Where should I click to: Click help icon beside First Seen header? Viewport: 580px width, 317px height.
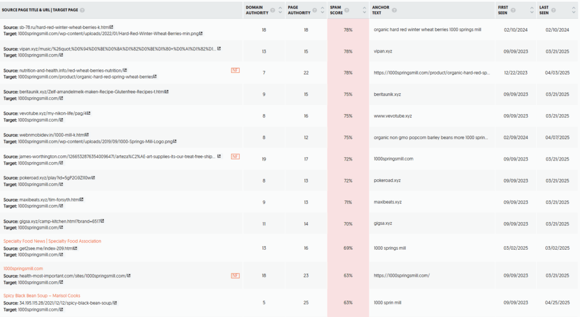point(513,10)
